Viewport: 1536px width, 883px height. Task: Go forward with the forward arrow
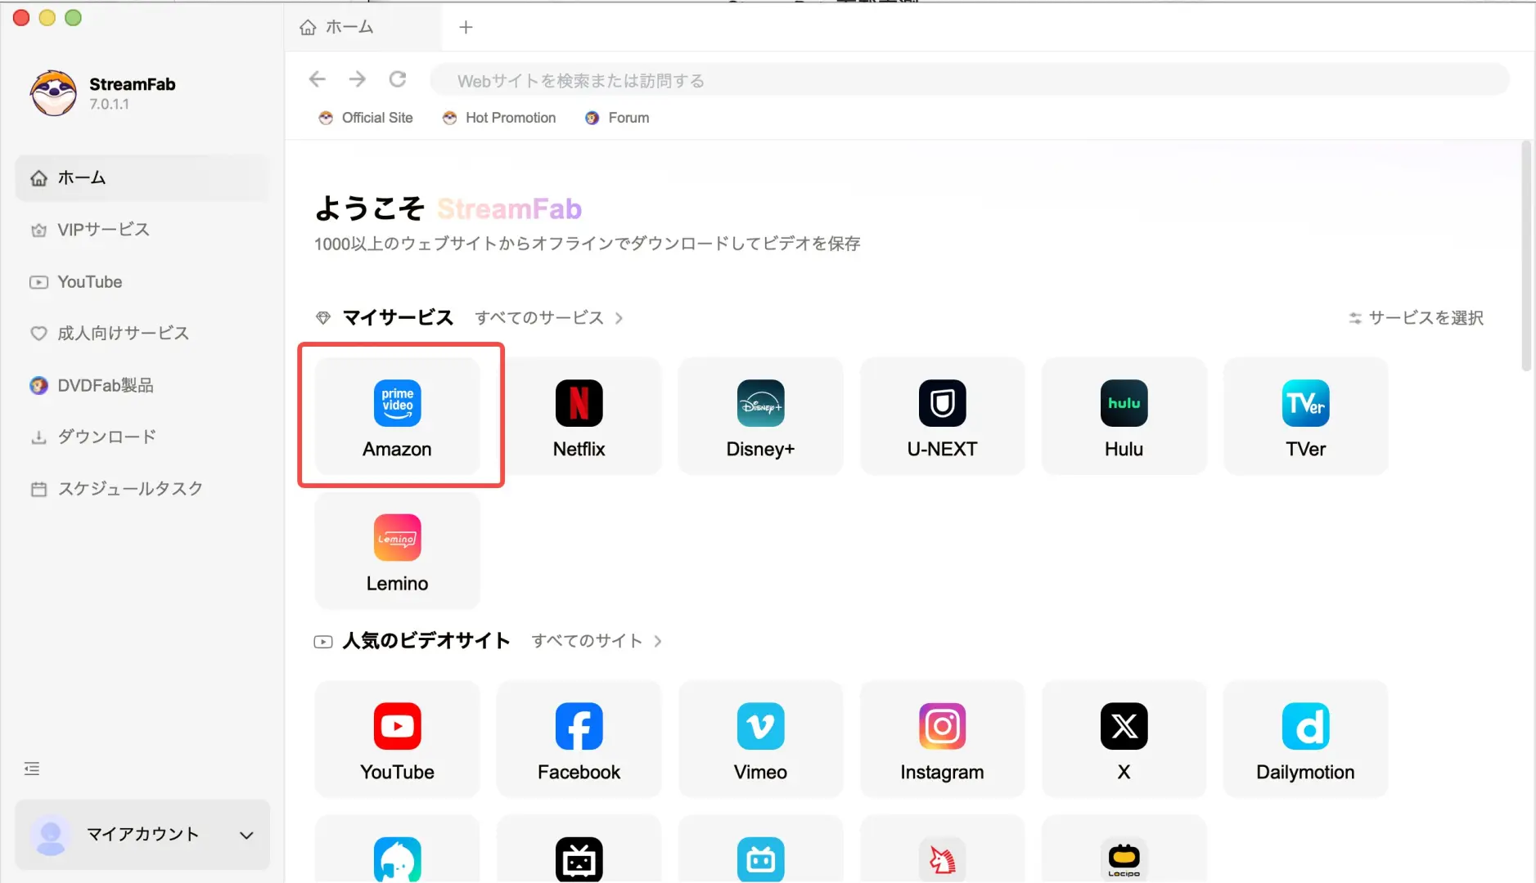357,79
